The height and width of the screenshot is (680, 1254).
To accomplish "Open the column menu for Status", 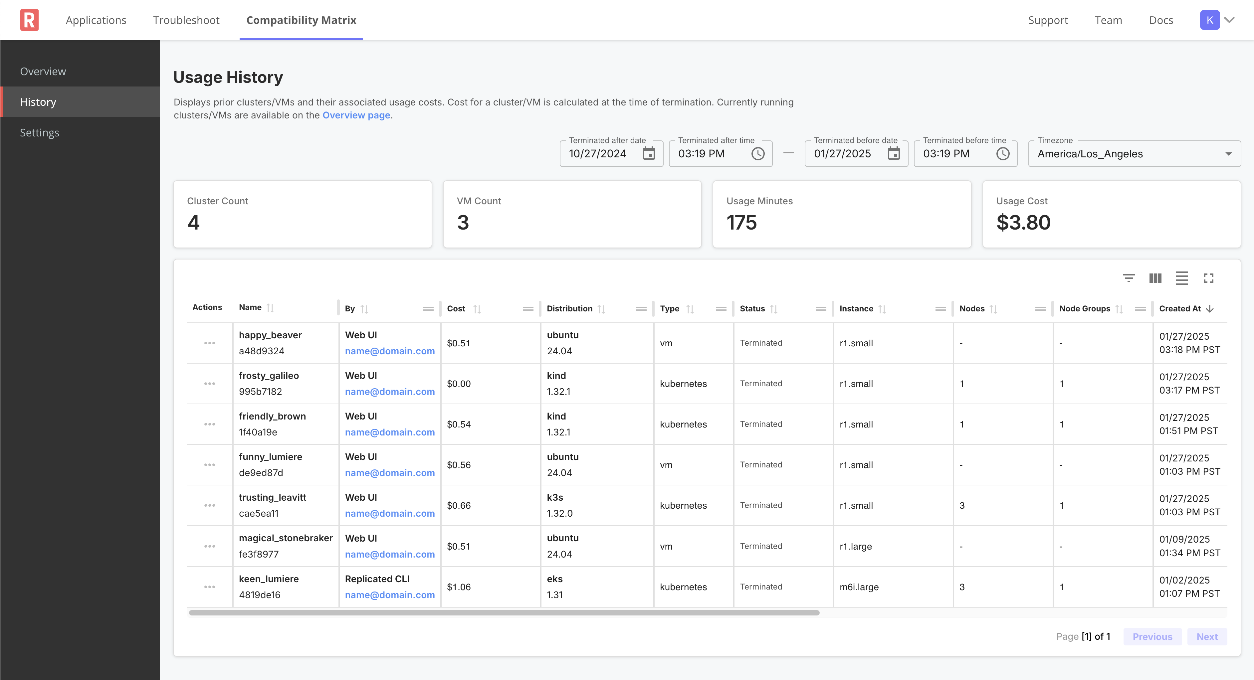I will point(821,309).
